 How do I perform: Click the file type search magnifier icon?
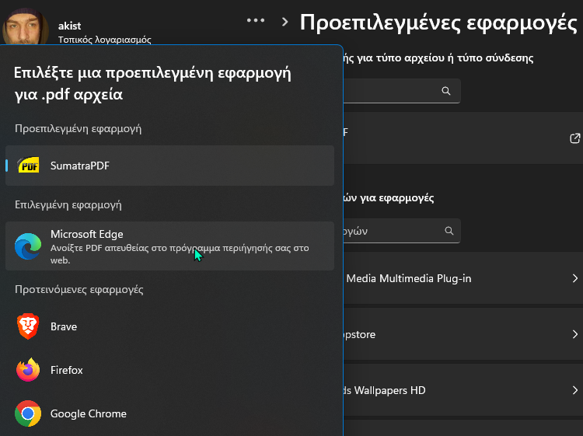tap(446, 91)
